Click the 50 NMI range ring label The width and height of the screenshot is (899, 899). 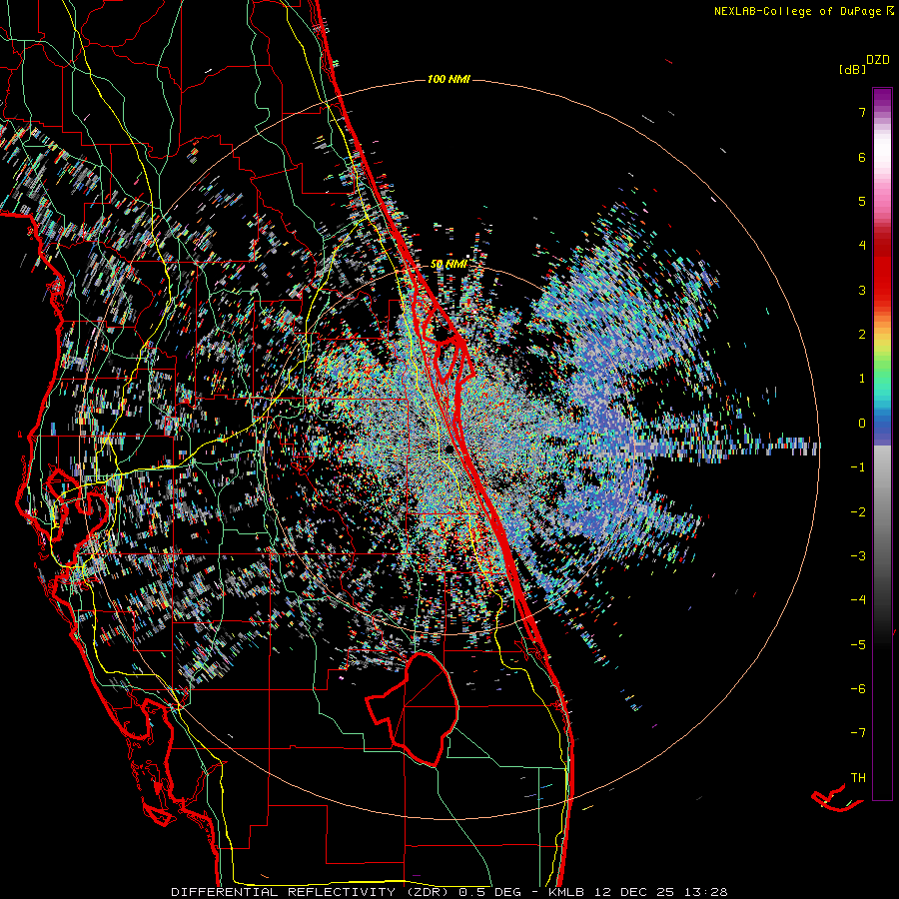(449, 265)
